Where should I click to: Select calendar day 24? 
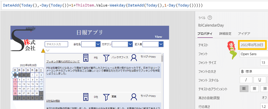click(x=41, y=89)
